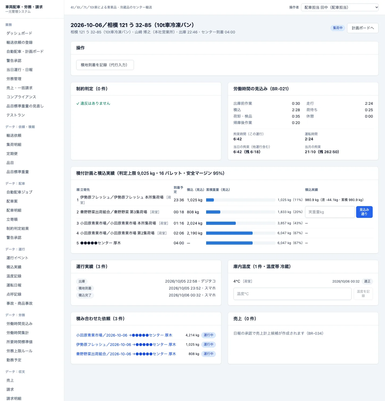This screenshot has height=401, width=385.
Task: Open 集荷明細 in the sidebar
Action: 14,145
